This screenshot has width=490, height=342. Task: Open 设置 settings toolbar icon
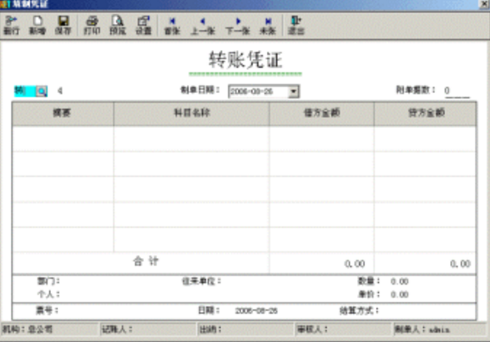pos(143,25)
